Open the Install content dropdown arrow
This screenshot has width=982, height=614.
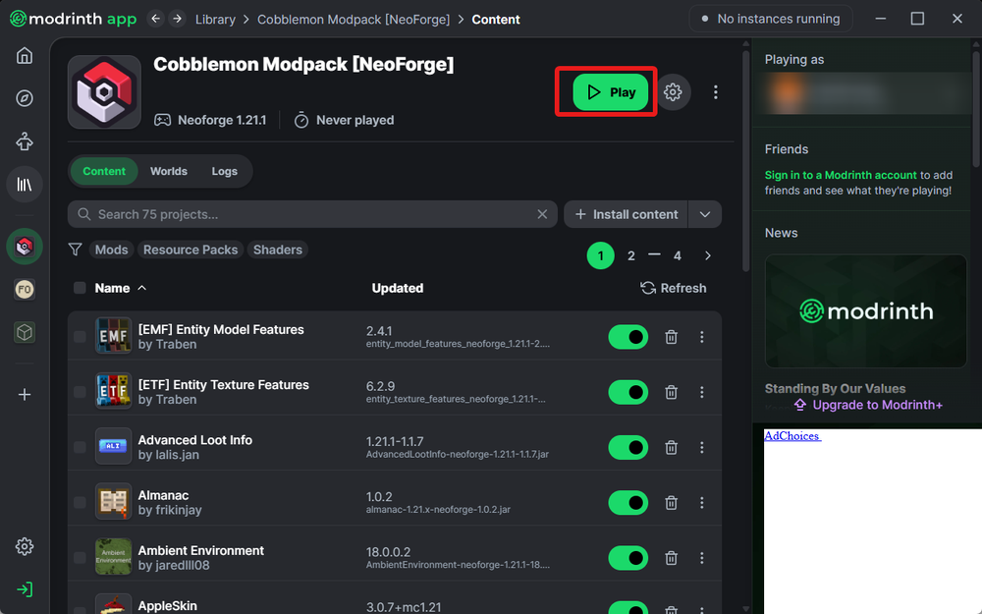(705, 214)
